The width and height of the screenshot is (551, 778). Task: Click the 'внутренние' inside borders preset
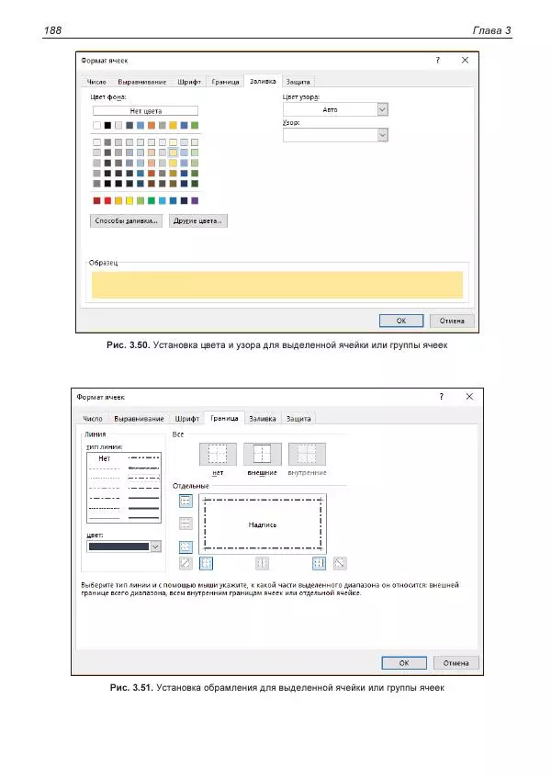tap(307, 454)
